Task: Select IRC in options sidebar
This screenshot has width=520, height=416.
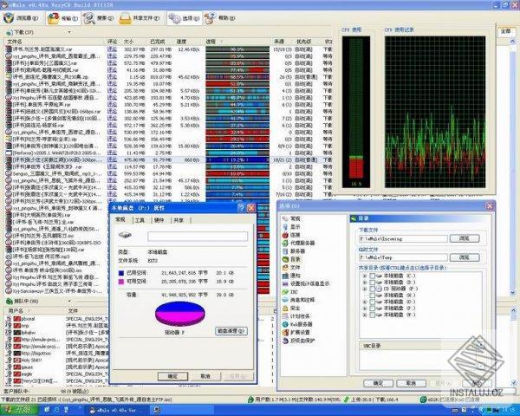Action: click(x=290, y=291)
